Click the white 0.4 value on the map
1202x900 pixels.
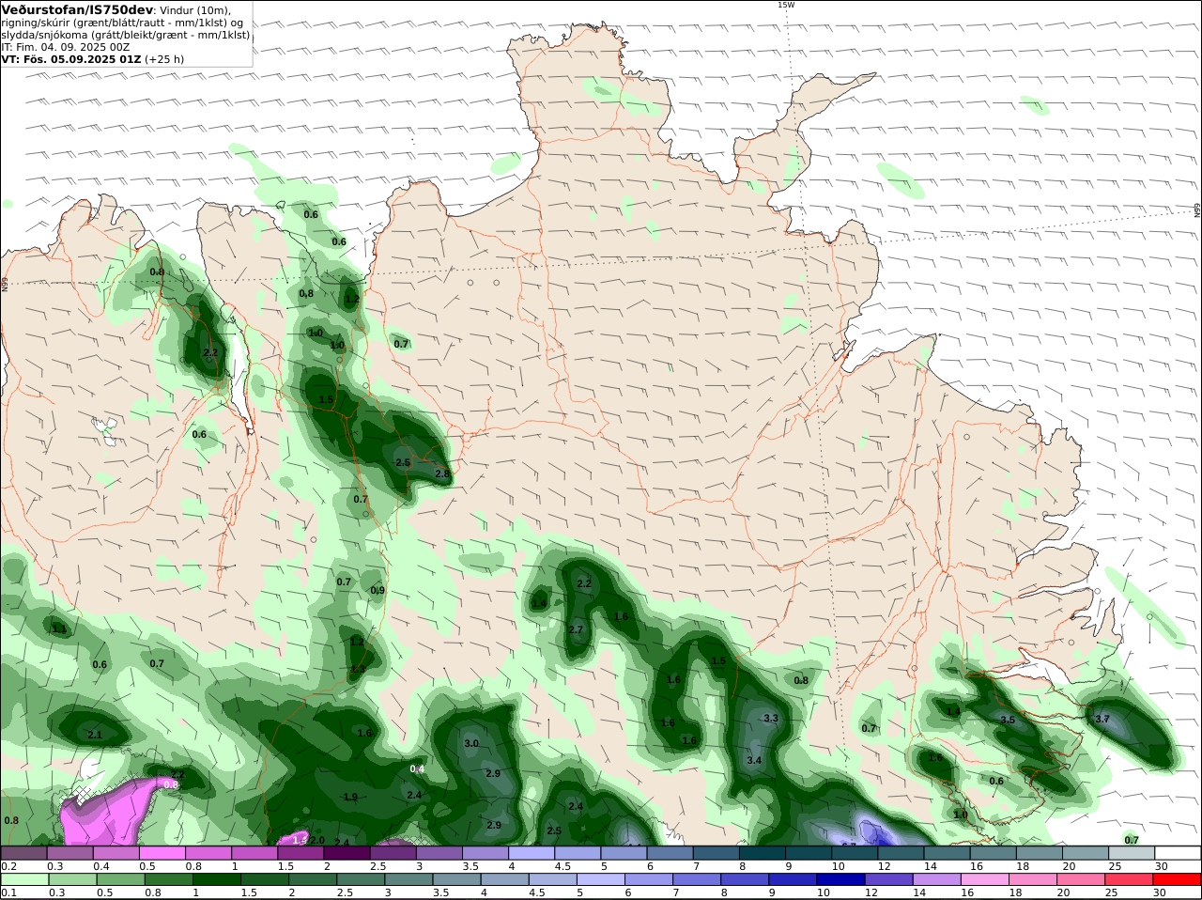pos(418,769)
